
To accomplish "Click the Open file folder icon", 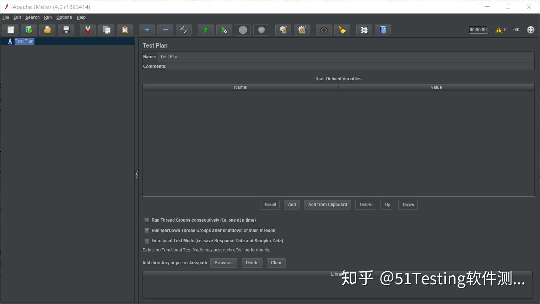I will pos(48,30).
